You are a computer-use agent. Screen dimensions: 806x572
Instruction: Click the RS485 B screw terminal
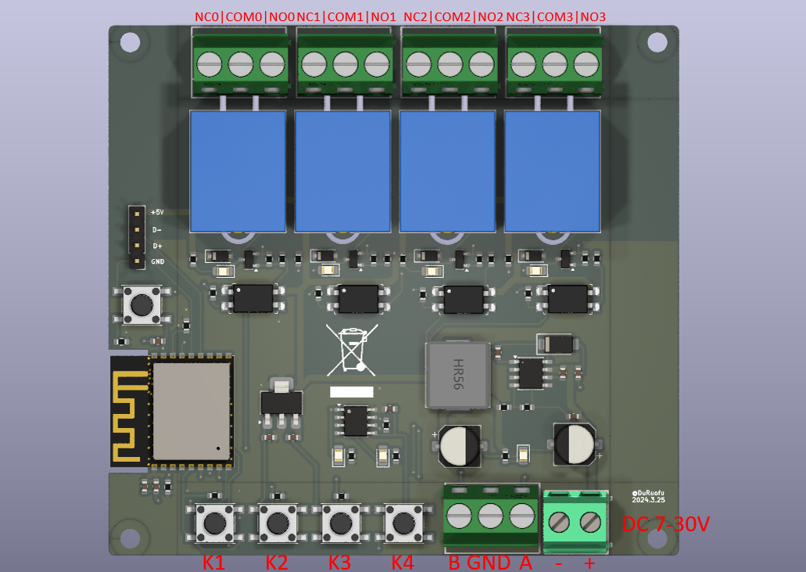(459, 516)
